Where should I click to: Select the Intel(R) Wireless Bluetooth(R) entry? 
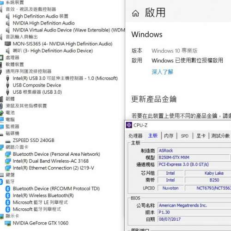tap(43, 195)
